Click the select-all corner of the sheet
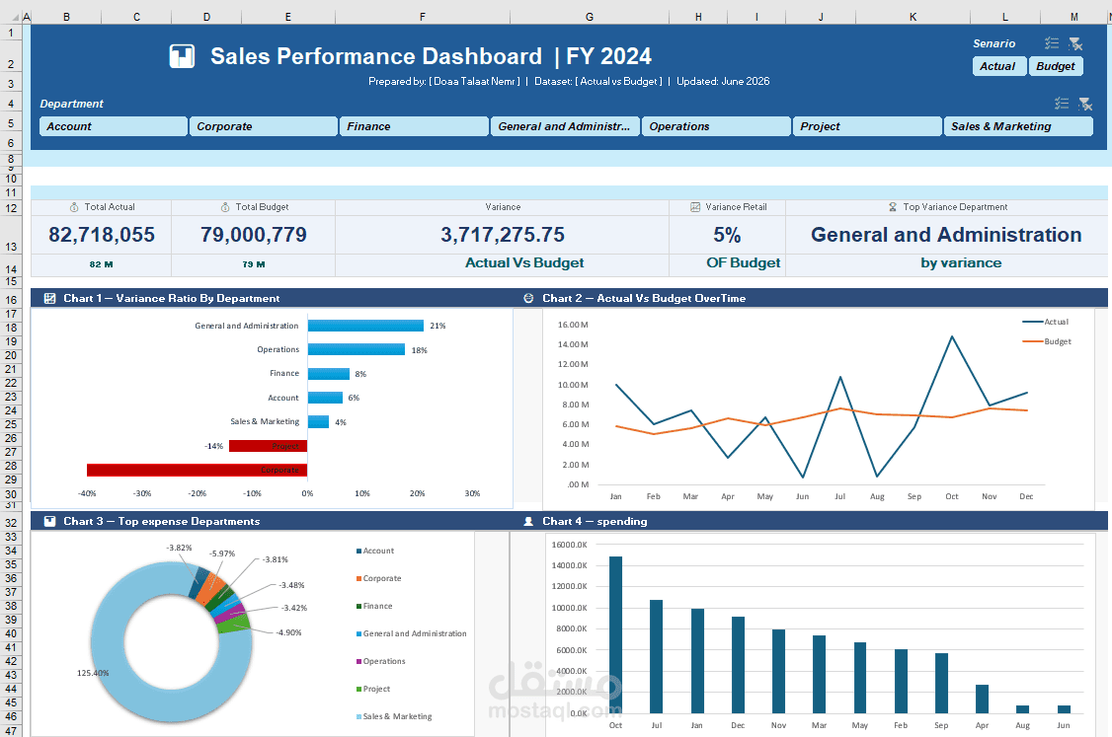1112x737 pixels. click(x=11, y=17)
